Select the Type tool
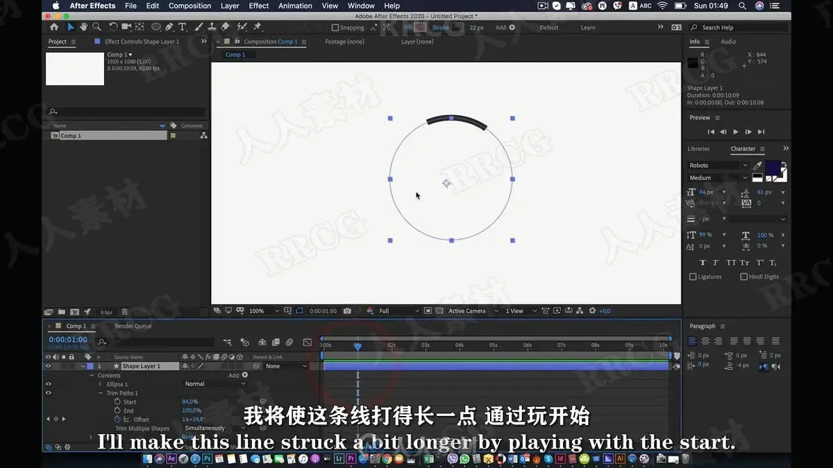833x468 pixels. click(x=183, y=27)
